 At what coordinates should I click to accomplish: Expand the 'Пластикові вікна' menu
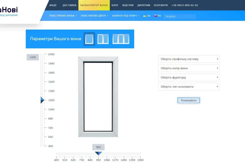coord(63,16)
